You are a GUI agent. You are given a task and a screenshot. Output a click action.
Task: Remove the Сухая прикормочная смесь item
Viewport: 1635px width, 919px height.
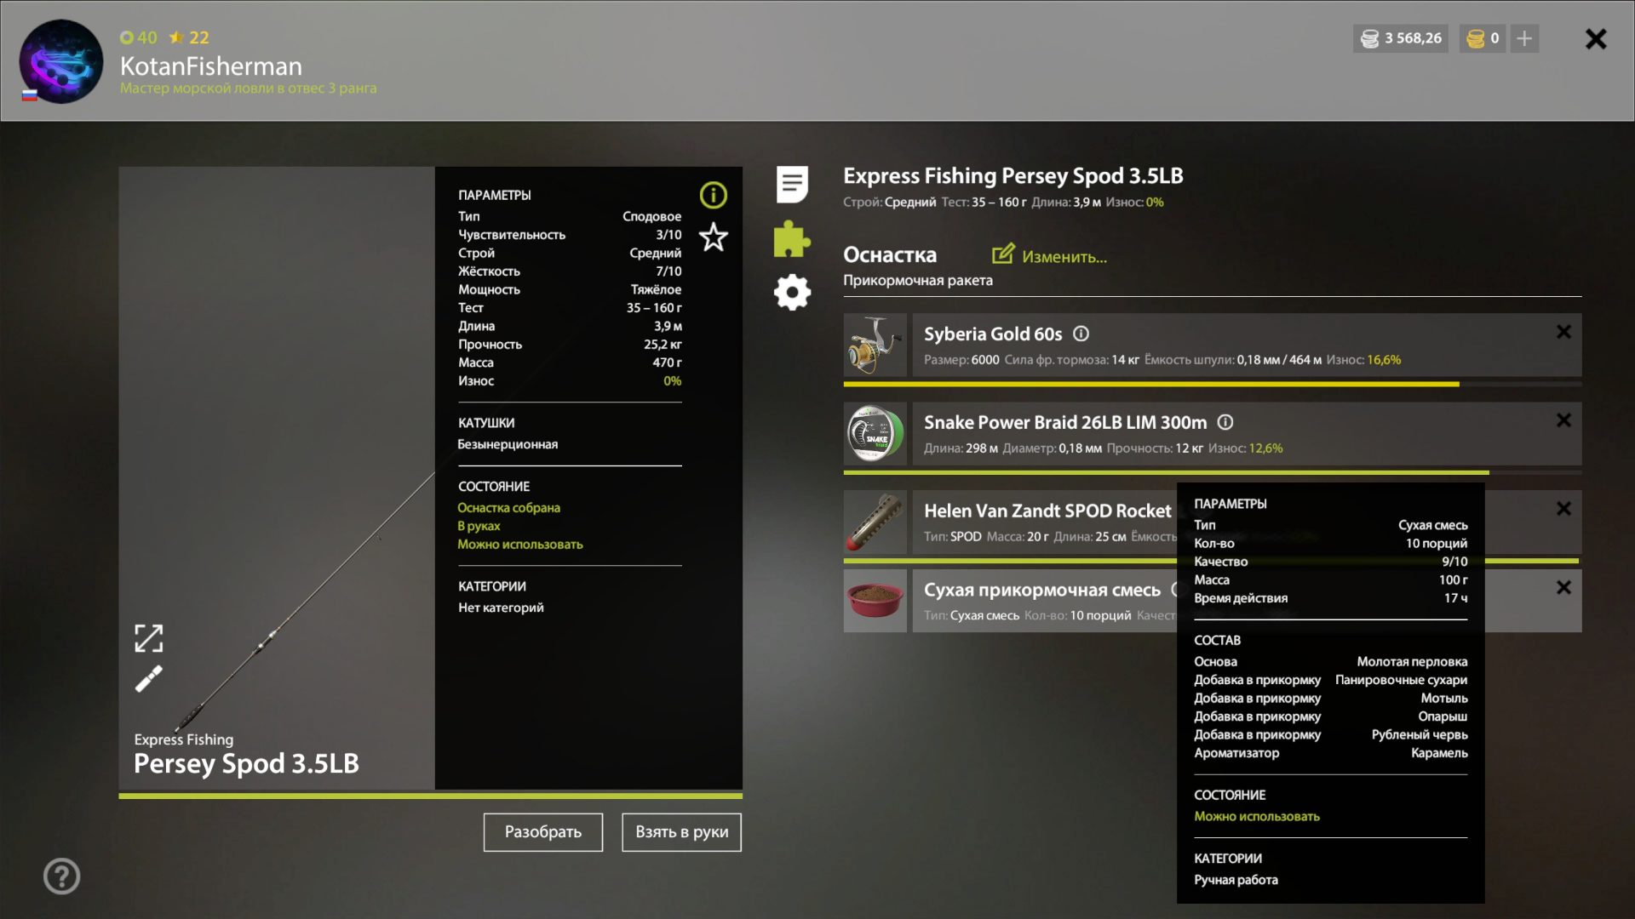point(1563,587)
